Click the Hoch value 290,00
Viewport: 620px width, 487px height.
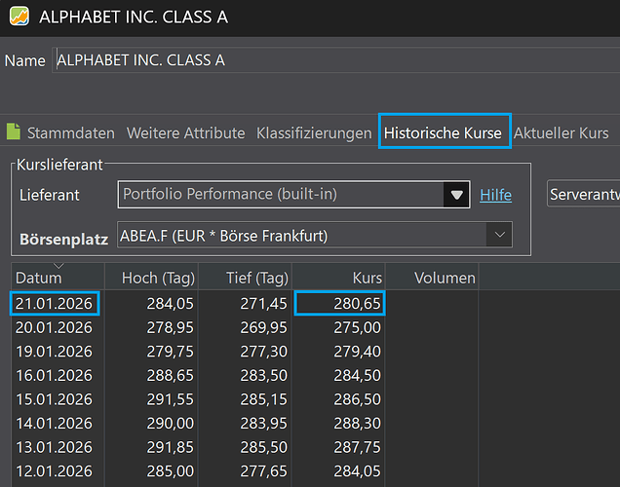tap(170, 423)
